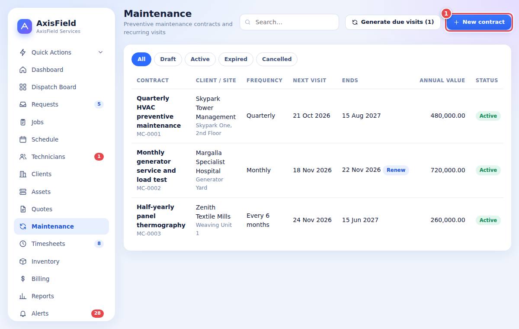Click the CLIENT / SITE column header
Viewport: 519px width, 329px height.
tap(216, 81)
